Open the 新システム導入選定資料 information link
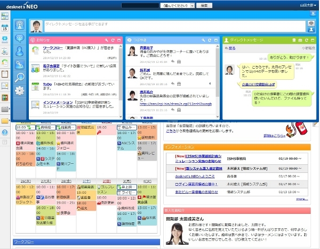 tap(204, 169)
